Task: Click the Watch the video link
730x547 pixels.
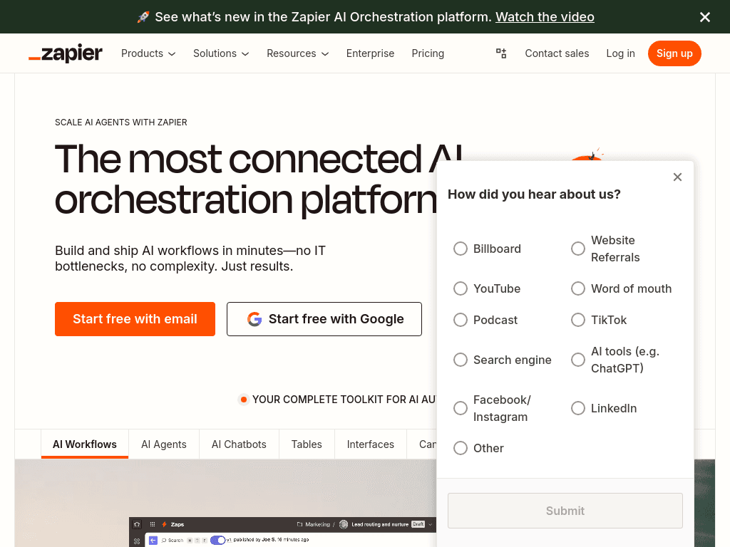Action: 545,17
